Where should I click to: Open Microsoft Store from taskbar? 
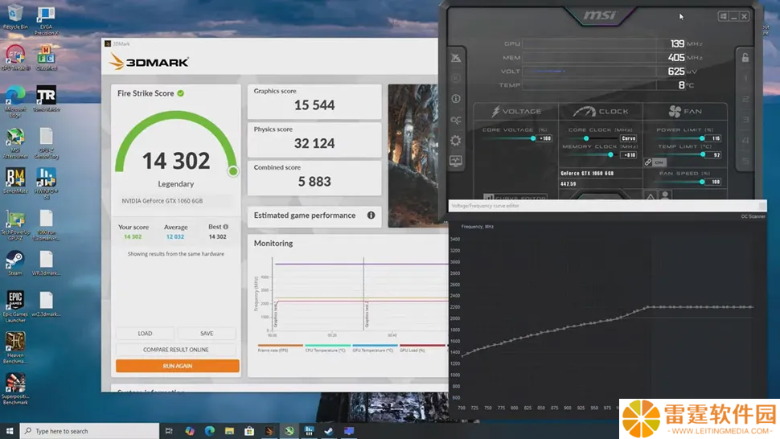point(249,431)
